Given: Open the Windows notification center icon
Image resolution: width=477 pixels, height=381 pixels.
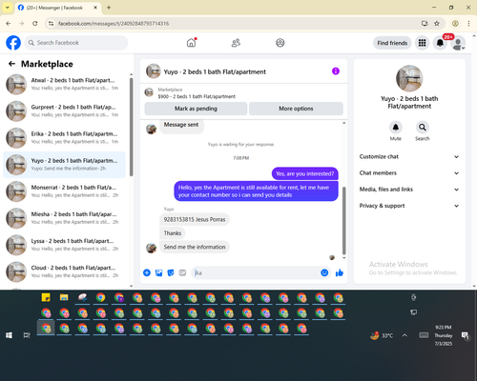Looking at the screenshot, I should click(x=466, y=335).
